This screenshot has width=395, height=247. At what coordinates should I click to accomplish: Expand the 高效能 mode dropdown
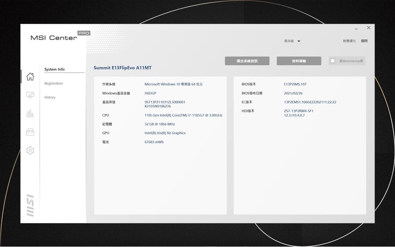click(292, 41)
